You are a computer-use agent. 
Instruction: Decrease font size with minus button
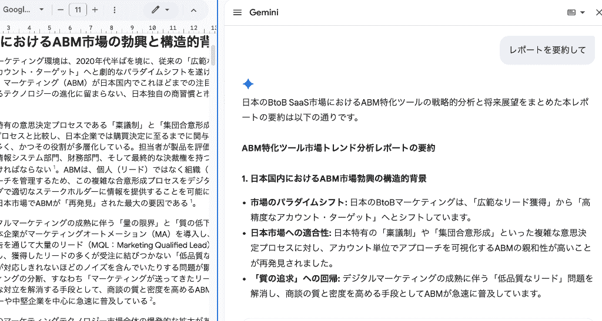pyautogui.click(x=61, y=9)
